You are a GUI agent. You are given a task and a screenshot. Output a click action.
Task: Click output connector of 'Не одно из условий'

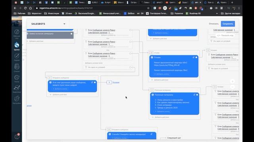pyautogui.click(x=130, y=67)
